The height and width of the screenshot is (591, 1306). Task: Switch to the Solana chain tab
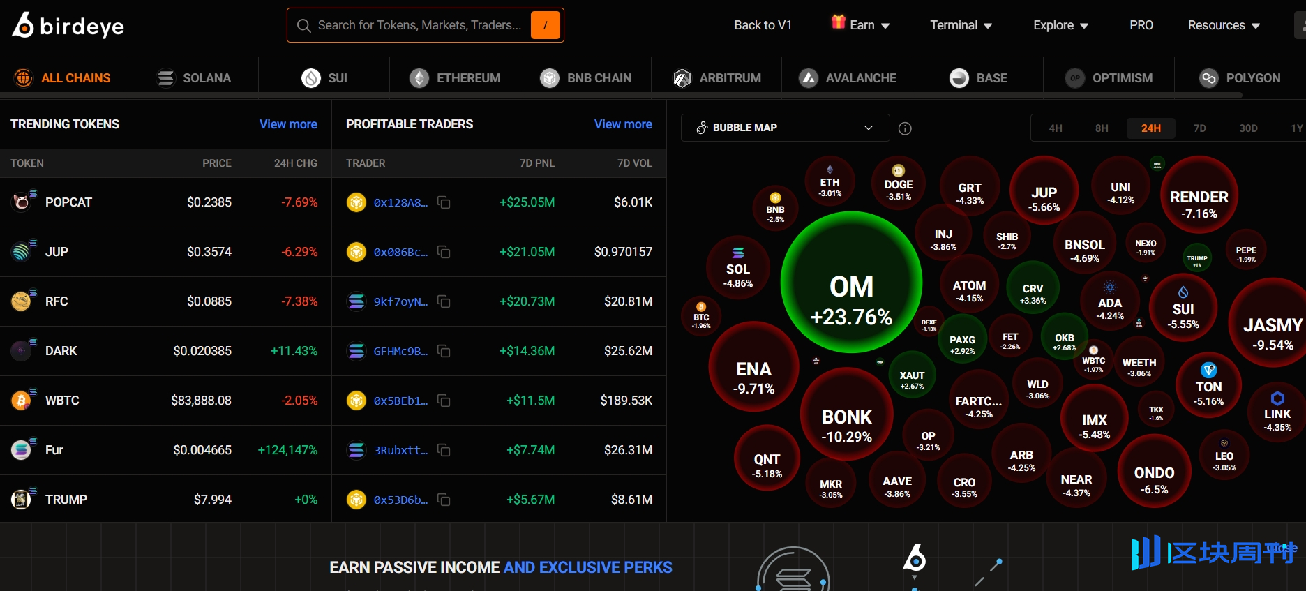(193, 78)
